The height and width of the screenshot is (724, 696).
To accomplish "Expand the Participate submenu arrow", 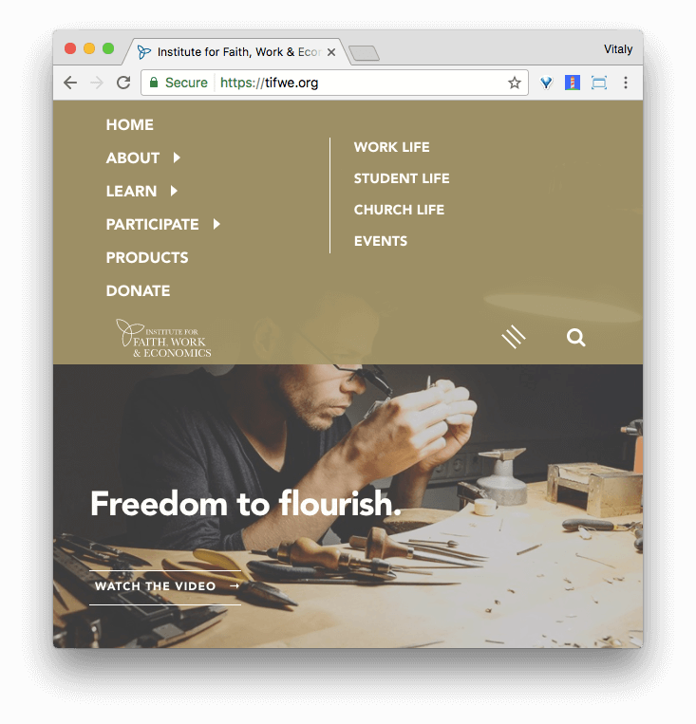I will (216, 224).
